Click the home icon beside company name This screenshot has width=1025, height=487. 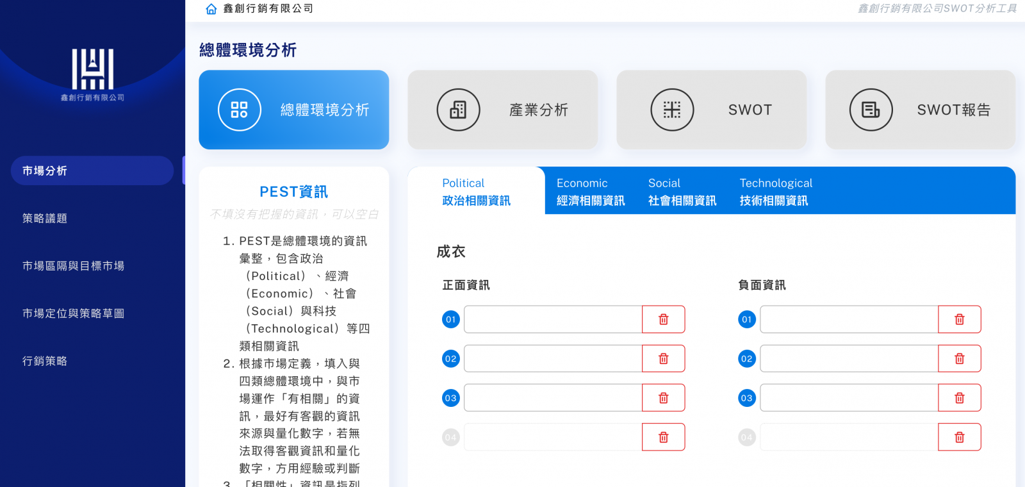211,9
